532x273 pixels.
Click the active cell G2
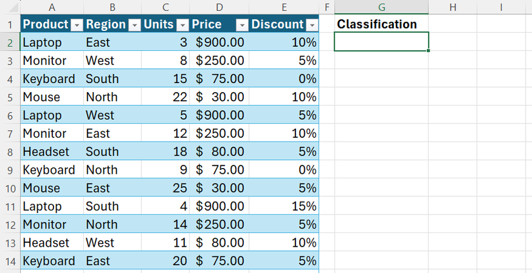tap(381, 42)
